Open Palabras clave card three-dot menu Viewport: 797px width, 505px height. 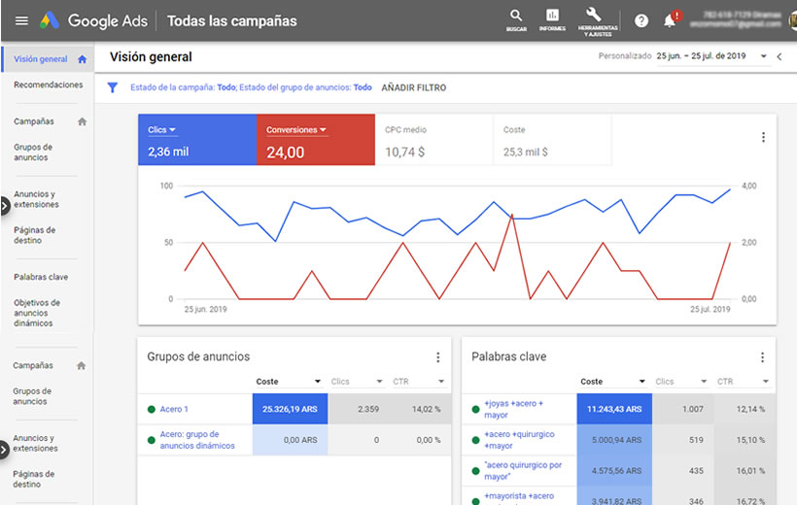pos(762,357)
